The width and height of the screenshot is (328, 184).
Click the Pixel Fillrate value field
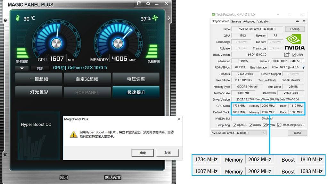[243, 80]
